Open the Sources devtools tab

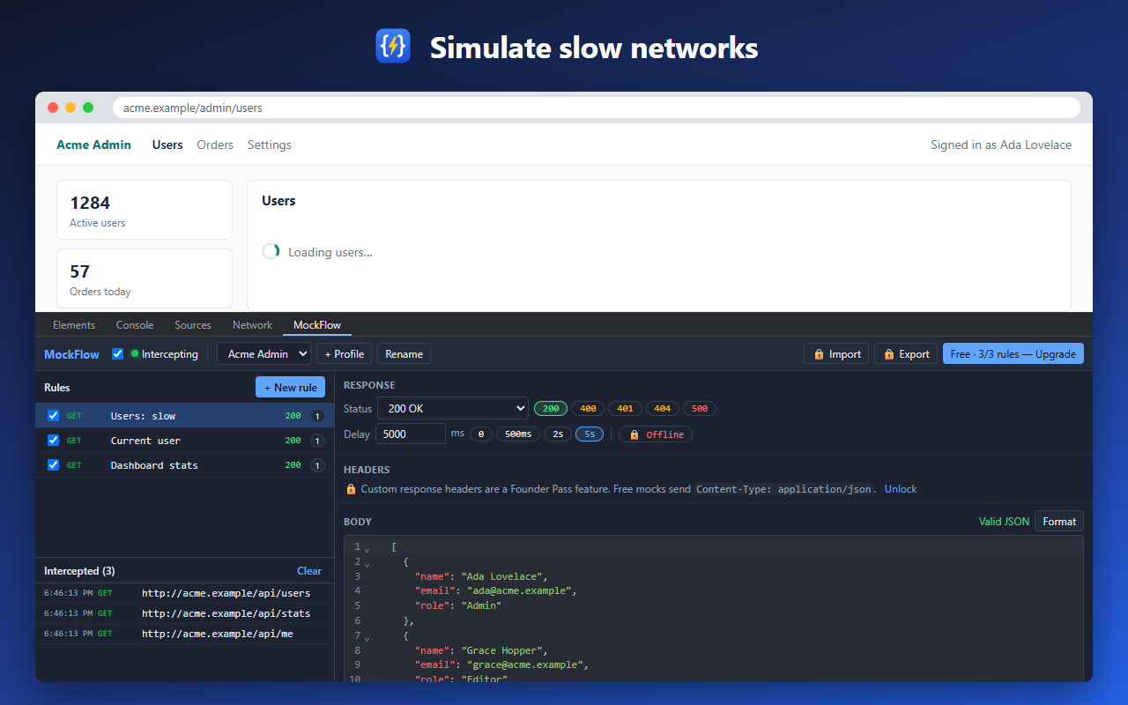coord(193,325)
